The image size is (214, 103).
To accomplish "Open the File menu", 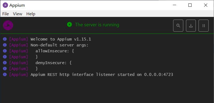I will tap(6, 14).
